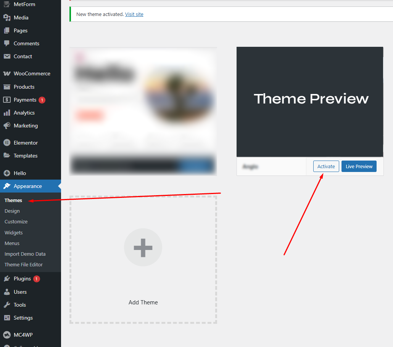This screenshot has height=347, width=393.
Task: Click the MC4WP icon in sidebar
Action: coord(7,335)
